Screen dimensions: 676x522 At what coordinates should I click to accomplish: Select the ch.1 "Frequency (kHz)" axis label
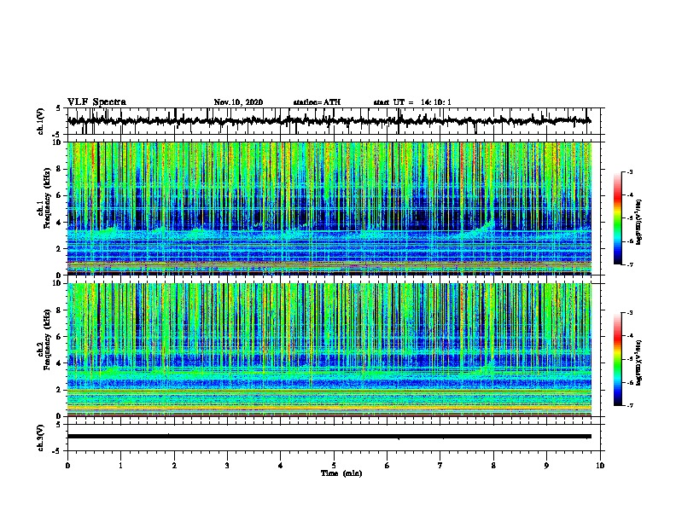point(47,198)
